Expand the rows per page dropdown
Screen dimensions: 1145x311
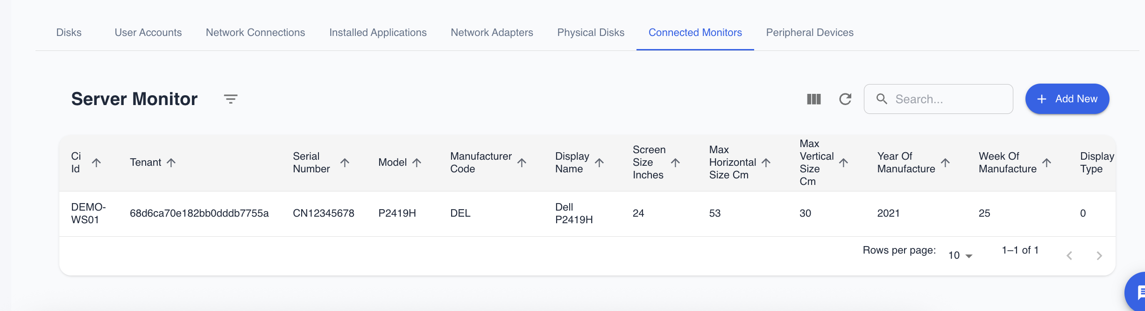(x=960, y=255)
